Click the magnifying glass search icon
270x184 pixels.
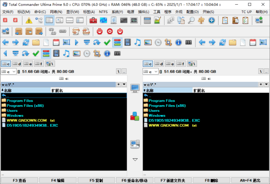click(191, 20)
